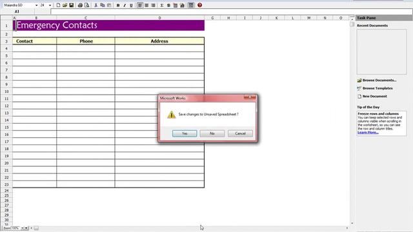Screen dimensions: 413x232
Task: Apply currency format with dollar icon
Action: point(168,5)
